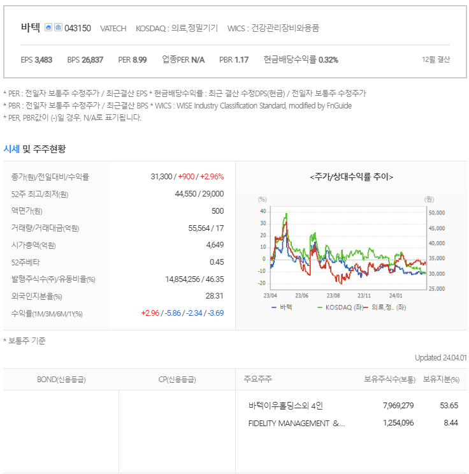Click the 시가총액(억원) row label
Viewport: 469px width, 474px height.
point(34,245)
